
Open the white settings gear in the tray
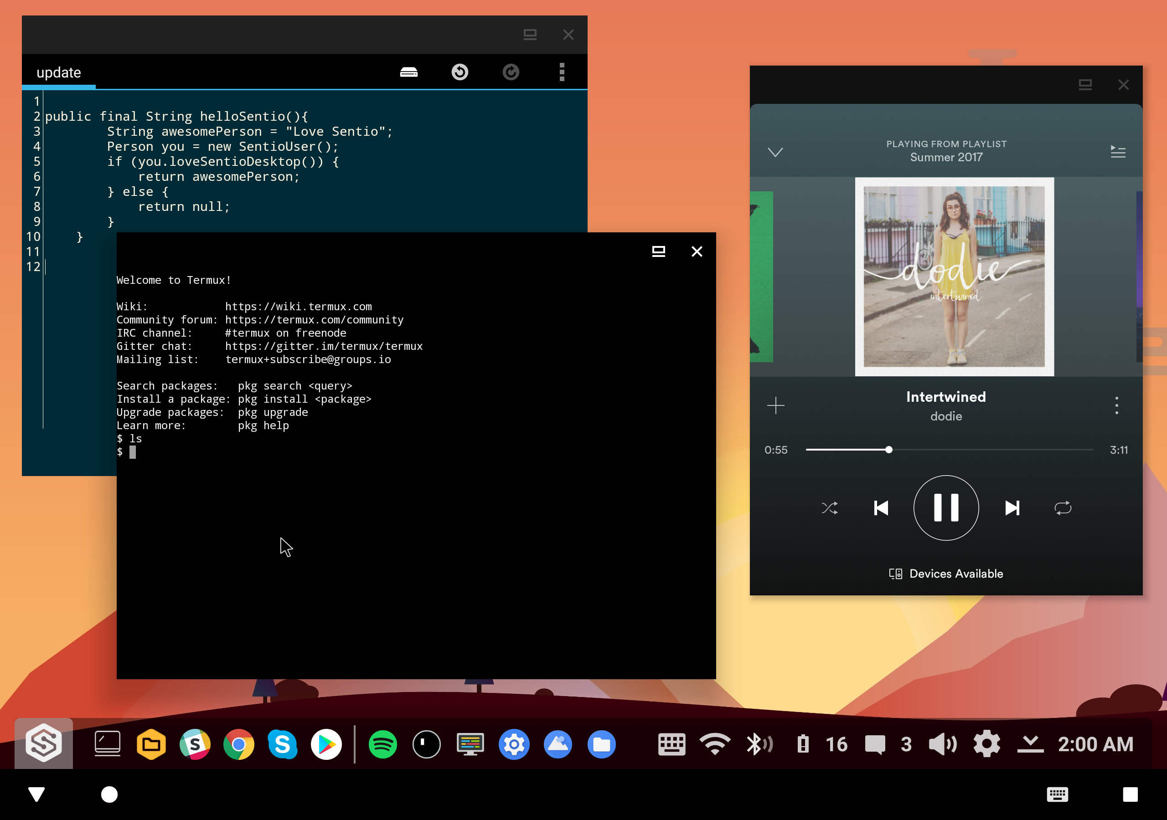986,744
